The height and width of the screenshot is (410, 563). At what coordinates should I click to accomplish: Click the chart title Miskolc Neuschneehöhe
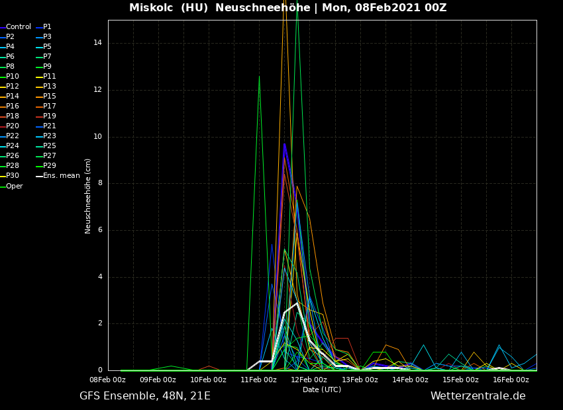tap(287, 8)
